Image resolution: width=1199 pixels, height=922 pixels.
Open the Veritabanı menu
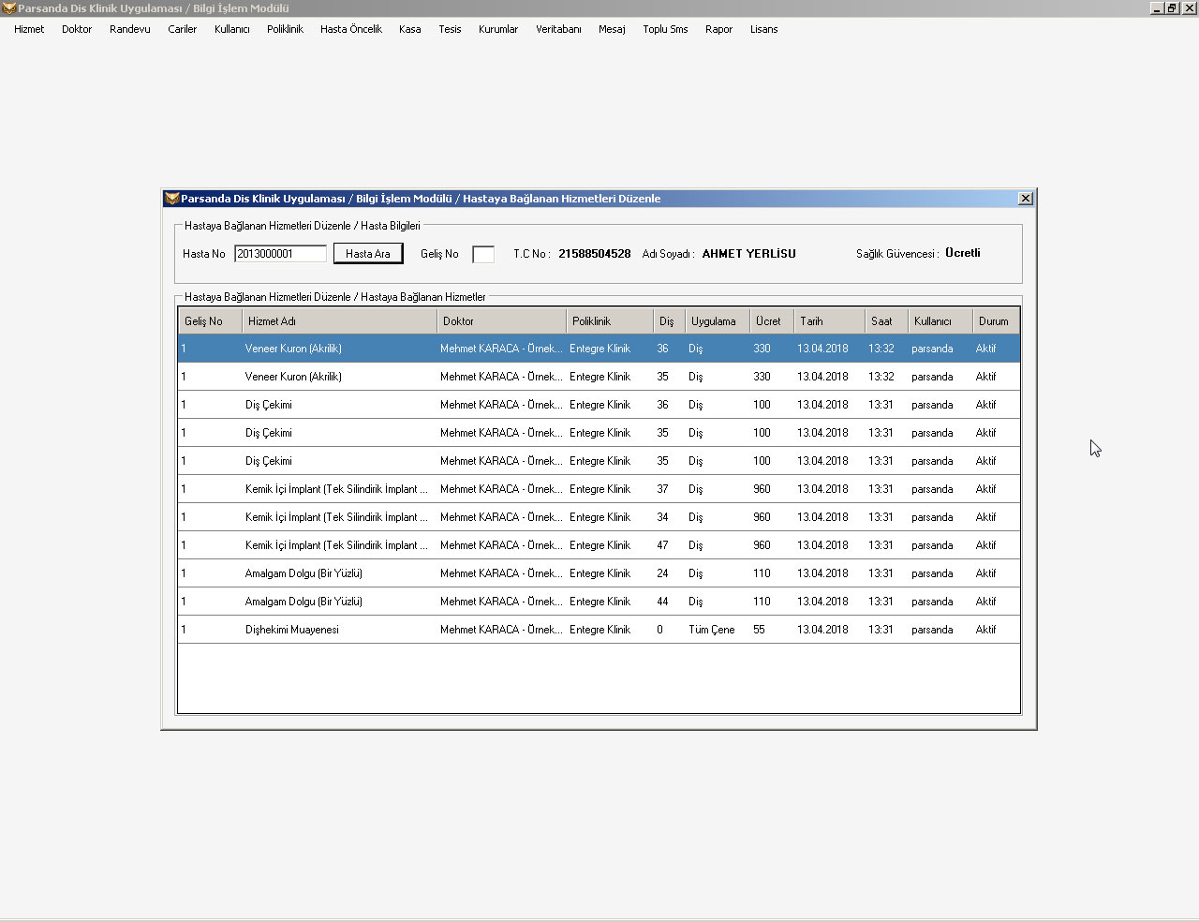pyautogui.click(x=558, y=29)
